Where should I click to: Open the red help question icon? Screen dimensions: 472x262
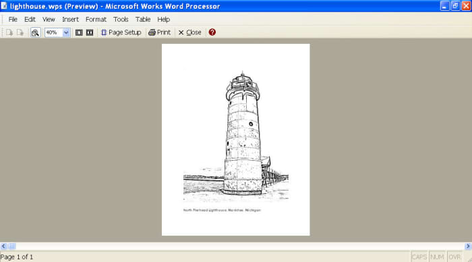click(212, 32)
